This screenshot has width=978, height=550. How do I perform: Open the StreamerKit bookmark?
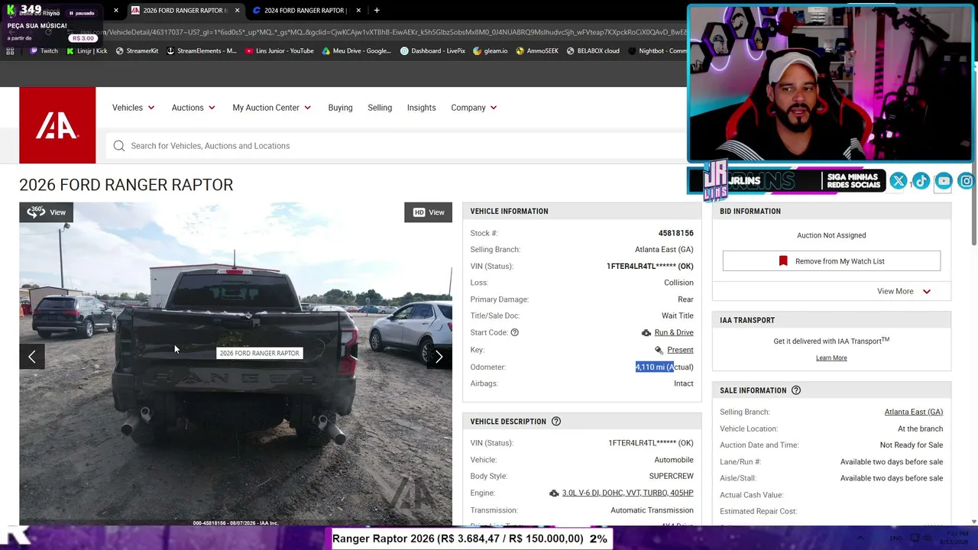click(x=137, y=51)
